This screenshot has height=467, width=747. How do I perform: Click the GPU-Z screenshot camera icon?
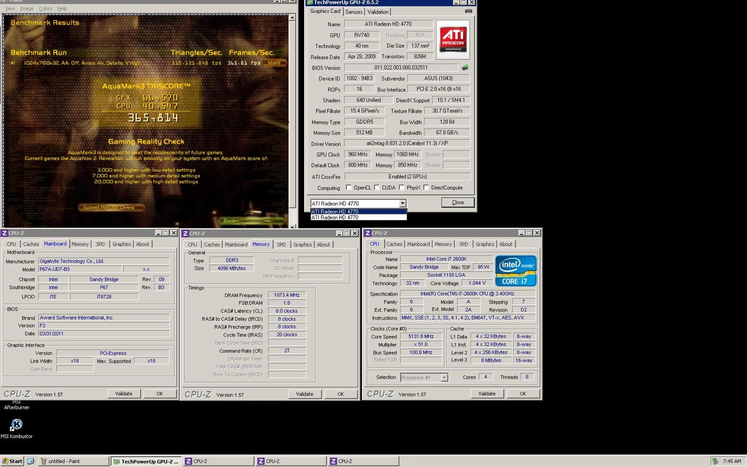click(468, 11)
